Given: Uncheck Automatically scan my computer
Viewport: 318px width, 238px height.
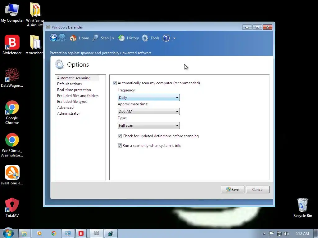Looking at the screenshot, I should [x=115, y=83].
